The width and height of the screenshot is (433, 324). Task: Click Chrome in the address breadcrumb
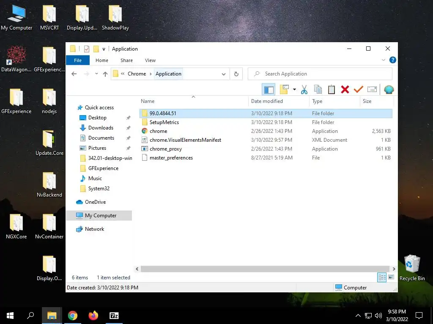tap(137, 74)
